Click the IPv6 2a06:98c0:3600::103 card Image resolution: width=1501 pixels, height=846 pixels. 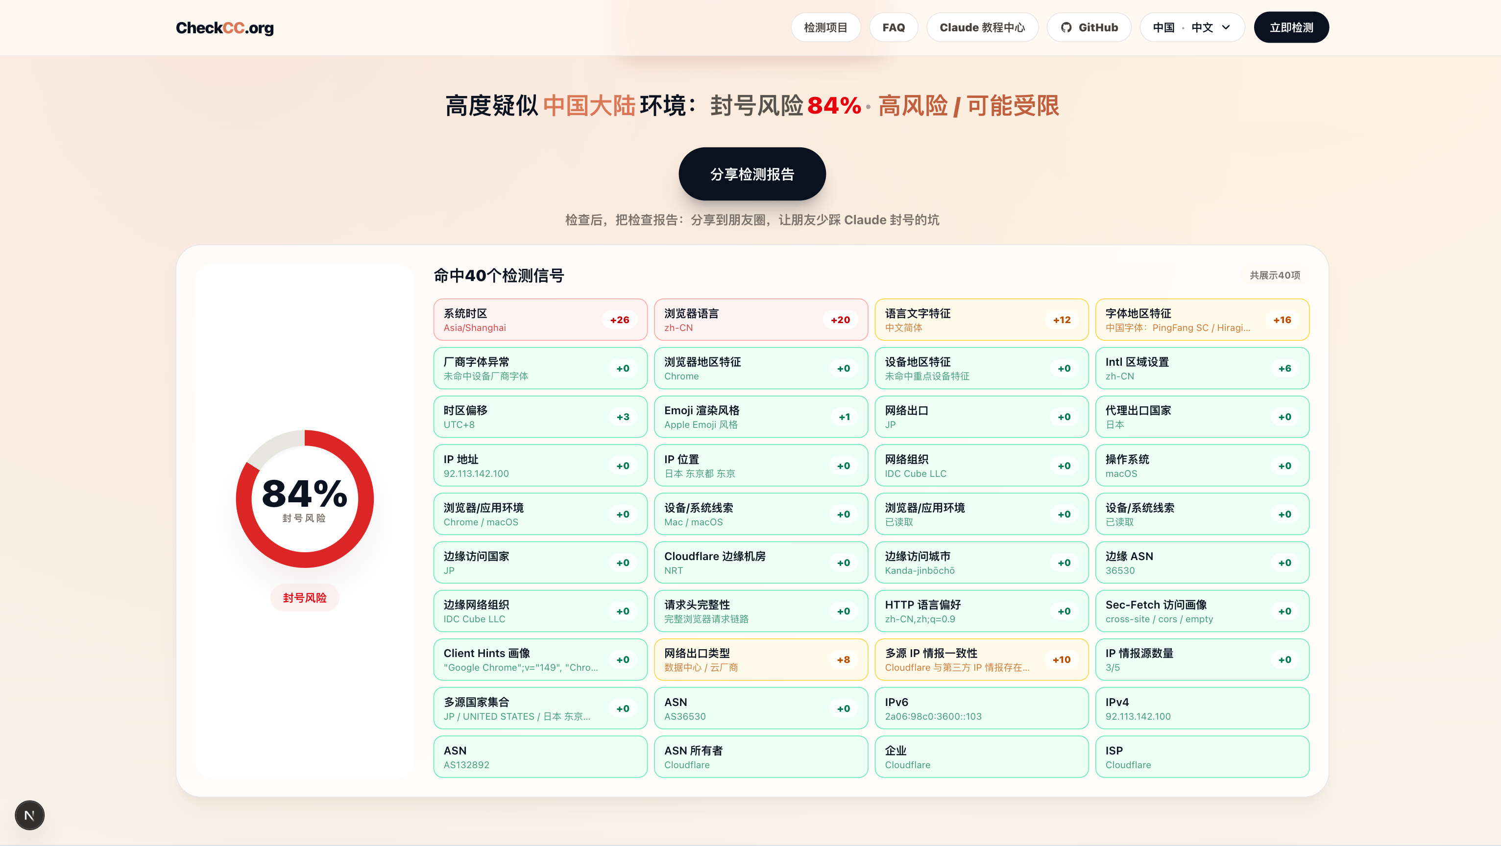pyautogui.click(x=981, y=708)
